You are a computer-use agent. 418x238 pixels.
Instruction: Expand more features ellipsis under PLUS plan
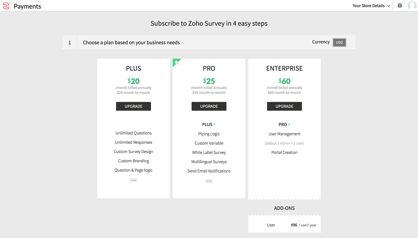(x=134, y=180)
